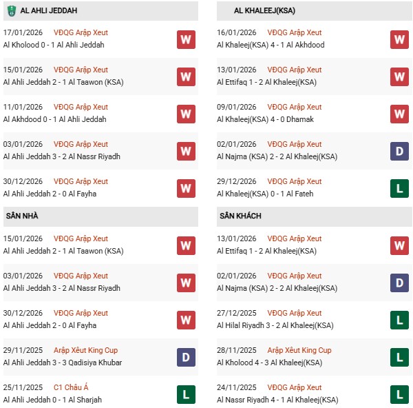Click the AL AHLI JEDDAH team title
This screenshot has width=413, height=408.
tap(50, 11)
